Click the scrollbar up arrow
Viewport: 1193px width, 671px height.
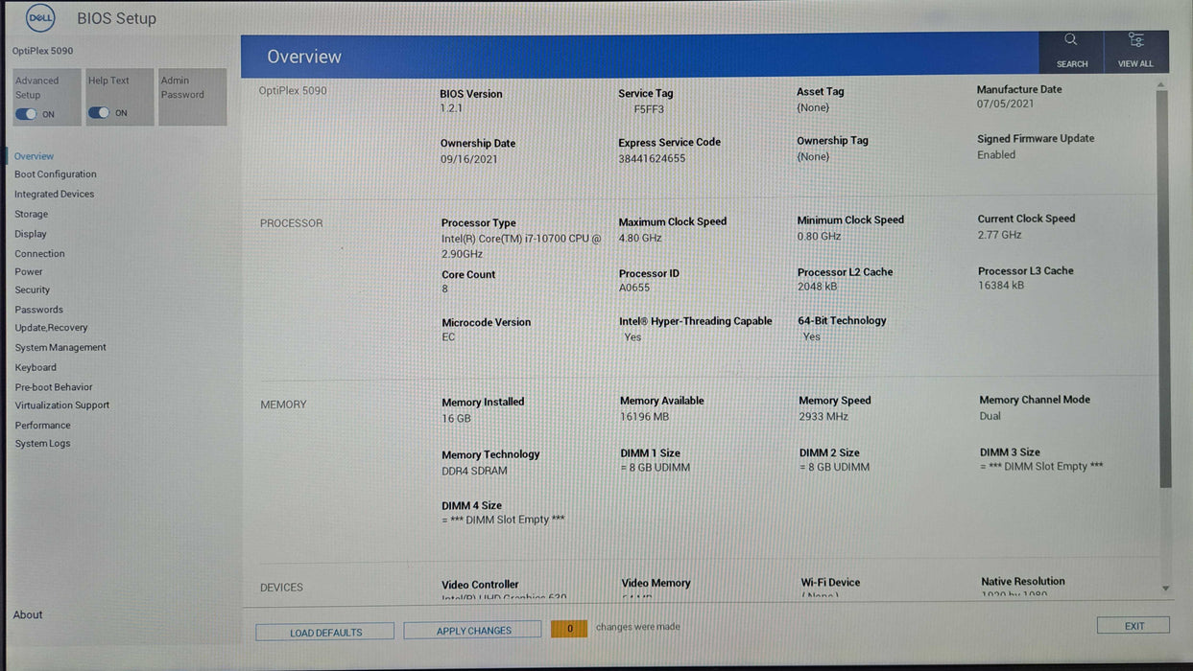pyautogui.click(x=1162, y=84)
